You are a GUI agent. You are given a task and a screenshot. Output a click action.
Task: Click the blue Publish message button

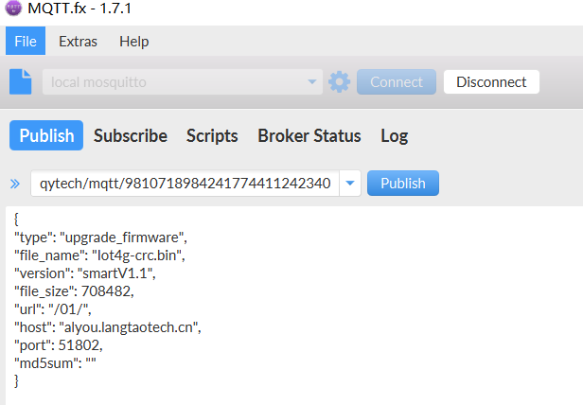point(403,183)
